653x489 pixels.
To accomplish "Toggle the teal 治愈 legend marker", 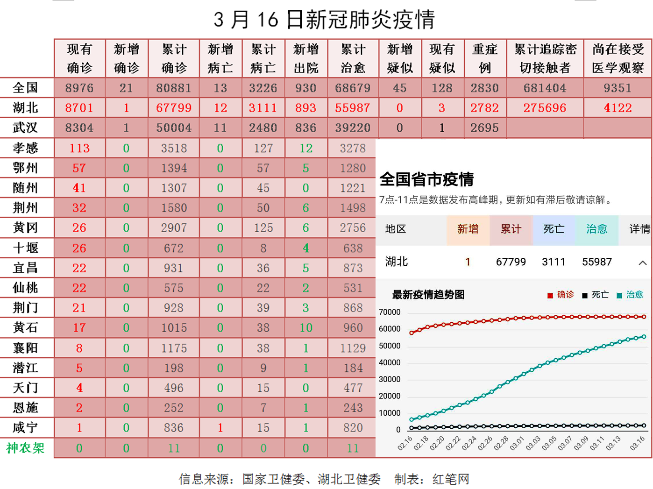I will click(x=619, y=295).
